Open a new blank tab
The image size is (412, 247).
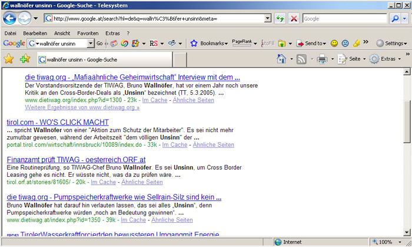point(180,60)
